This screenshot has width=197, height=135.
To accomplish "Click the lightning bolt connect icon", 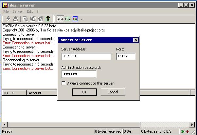I will tap(8, 19).
